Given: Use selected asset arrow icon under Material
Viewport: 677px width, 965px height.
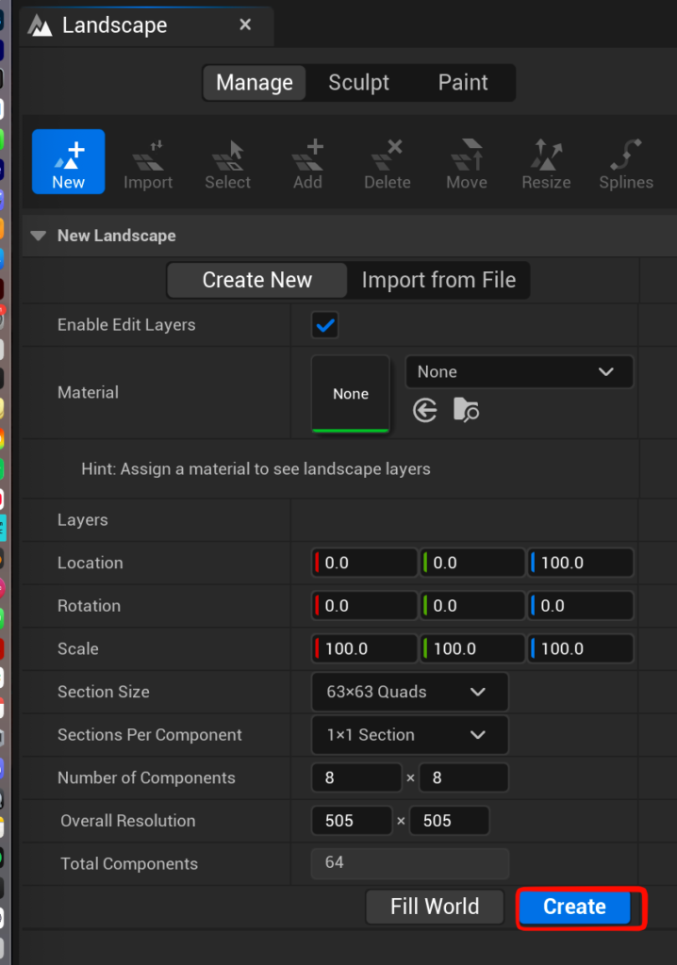Looking at the screenshot, I should [425, 410].
